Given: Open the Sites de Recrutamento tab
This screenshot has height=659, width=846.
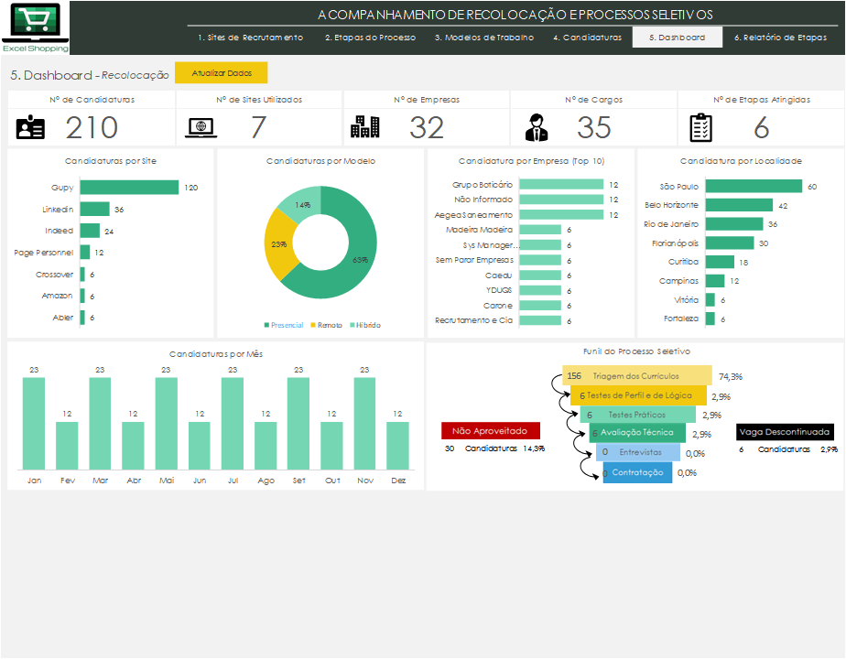Looking at the screenshot, I should pos(250,38).
